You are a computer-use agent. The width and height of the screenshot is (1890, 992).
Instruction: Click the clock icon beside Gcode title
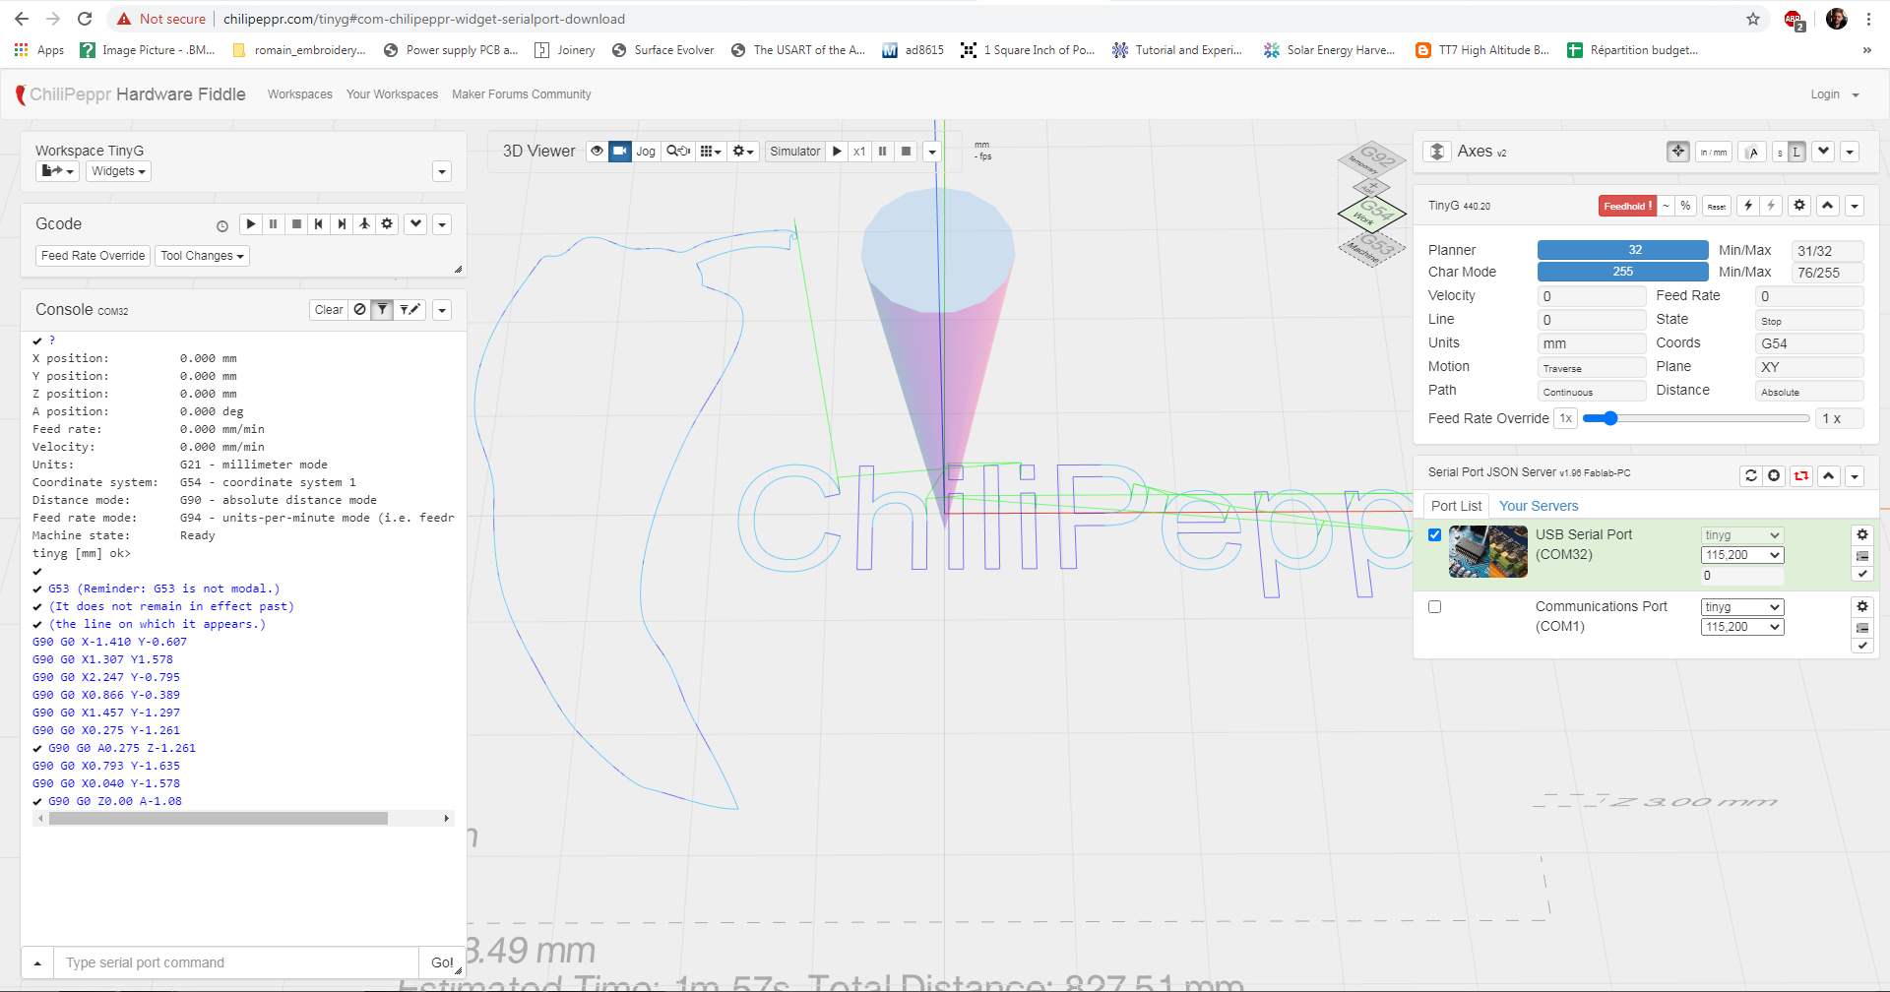point(222,225)
